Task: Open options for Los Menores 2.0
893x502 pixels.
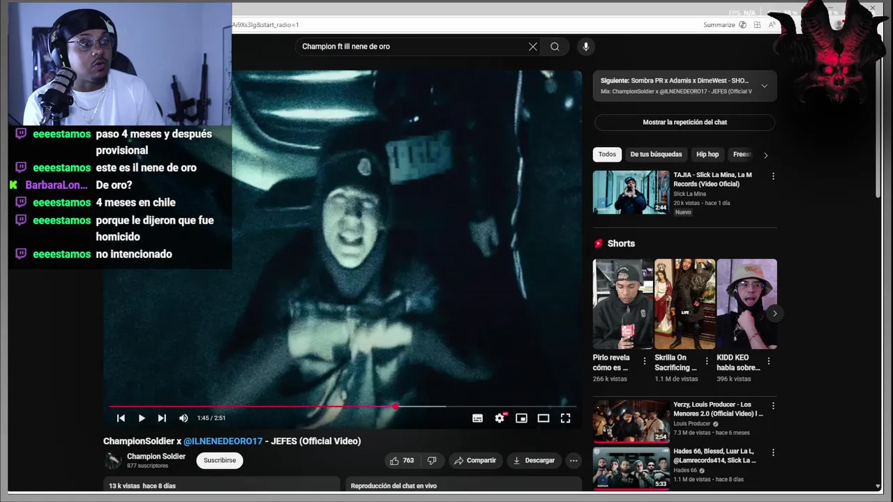Action: pos(773,406)
